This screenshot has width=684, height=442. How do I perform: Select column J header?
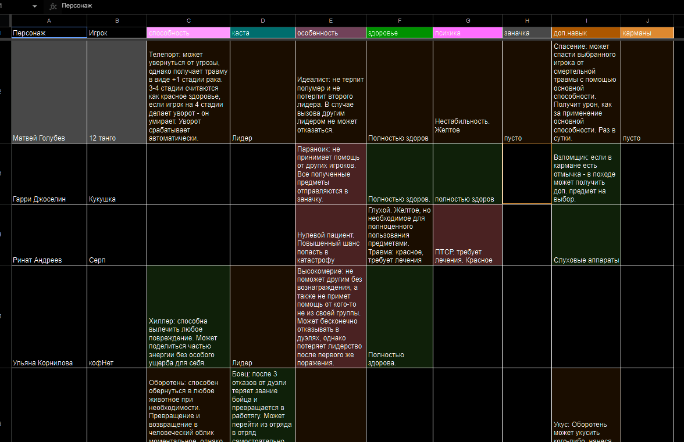647,21
